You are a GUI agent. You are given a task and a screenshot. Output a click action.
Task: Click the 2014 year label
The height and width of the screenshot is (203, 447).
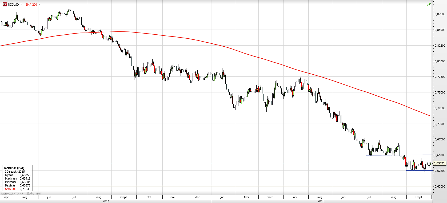tap(106, 201)
